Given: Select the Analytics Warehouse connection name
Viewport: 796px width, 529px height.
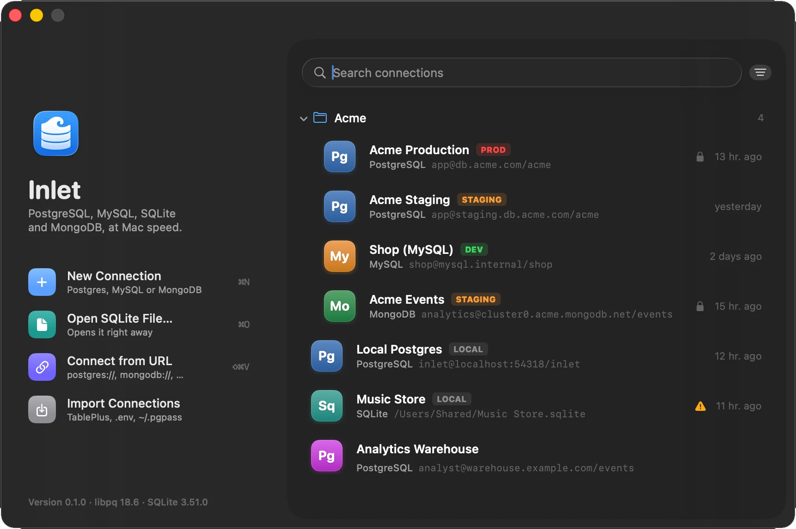Looking at the screenshot, I should [x=417, y=449].
